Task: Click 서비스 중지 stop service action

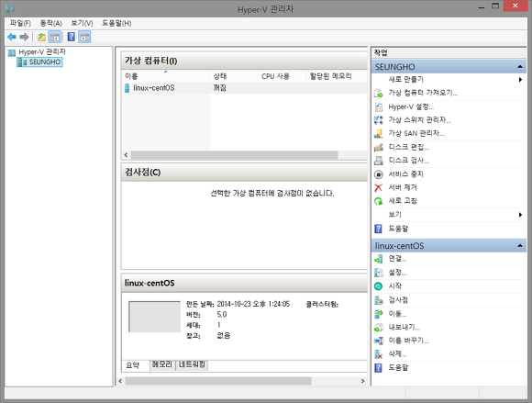Action: click(405, 174)
